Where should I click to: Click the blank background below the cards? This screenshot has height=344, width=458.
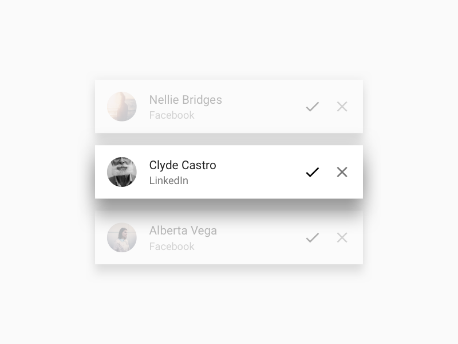(x=229, y=304)
